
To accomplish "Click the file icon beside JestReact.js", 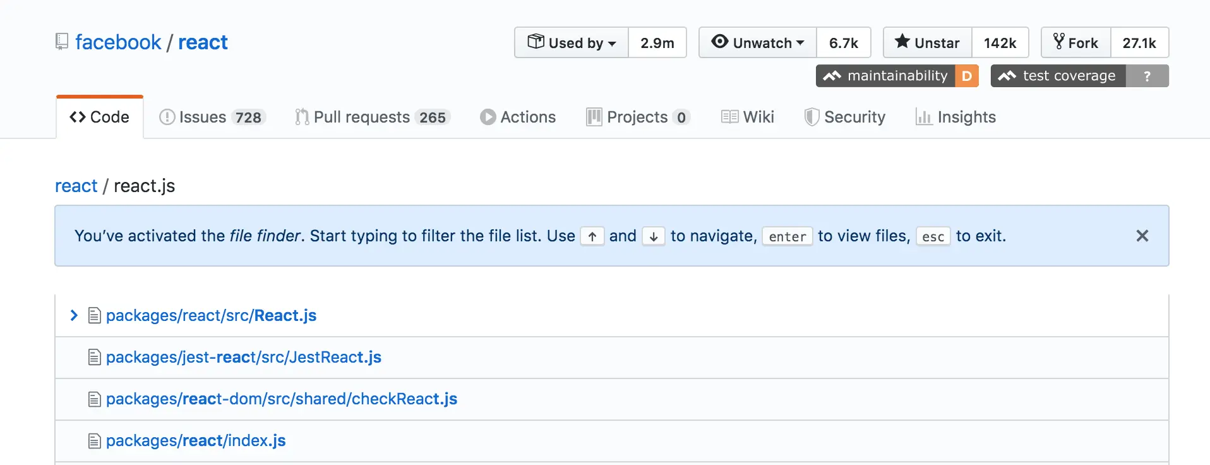I will [x=95, y=358].
